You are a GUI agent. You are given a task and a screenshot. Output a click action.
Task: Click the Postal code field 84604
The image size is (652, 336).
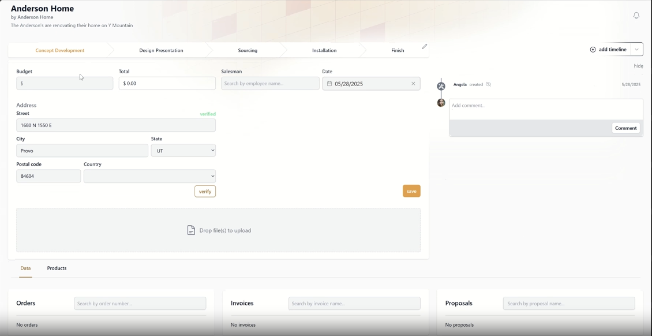(x=48, y=176)
